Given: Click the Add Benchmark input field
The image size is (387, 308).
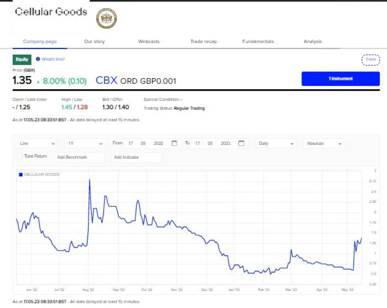Looking at the screenshot, I should (80, 157).
